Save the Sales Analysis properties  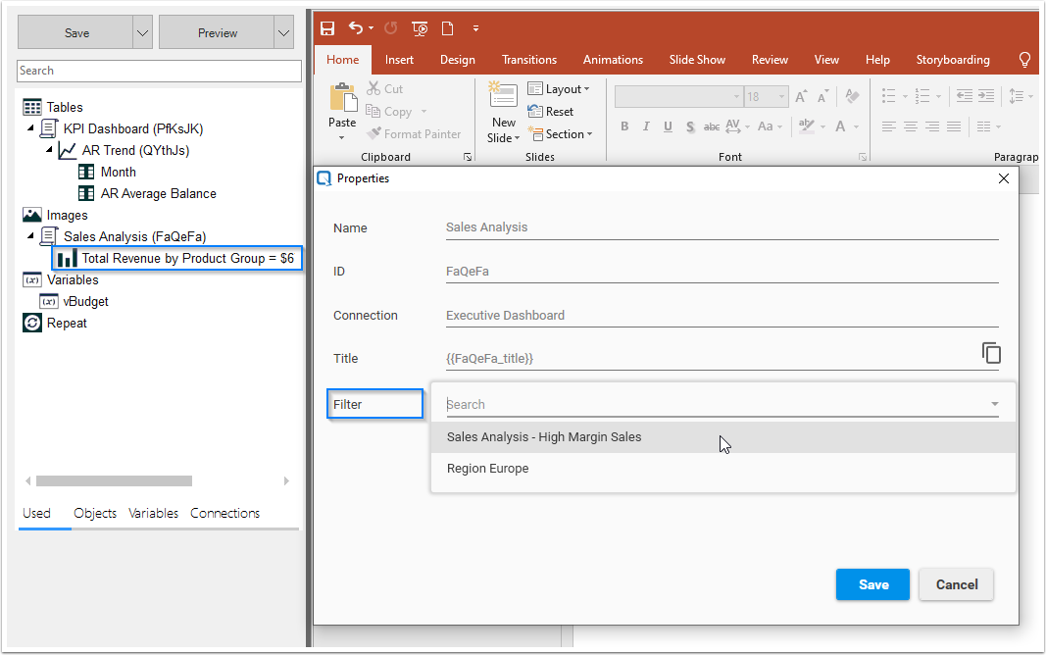pyautogui.click(x=872, y=584)
